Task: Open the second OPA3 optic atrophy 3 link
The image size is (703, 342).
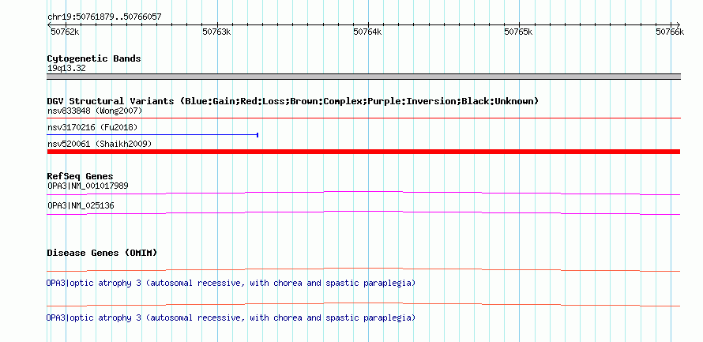Action: (x=231, y=318)
